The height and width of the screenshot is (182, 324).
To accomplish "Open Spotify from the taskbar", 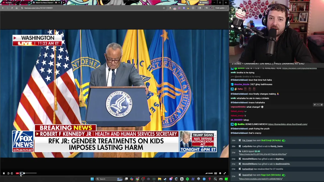I will pyautogui.click(x=187, y=179).
